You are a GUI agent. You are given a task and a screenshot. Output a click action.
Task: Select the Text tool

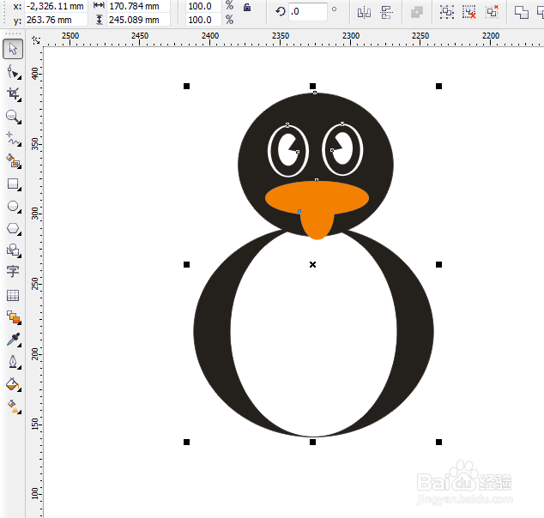13,272
